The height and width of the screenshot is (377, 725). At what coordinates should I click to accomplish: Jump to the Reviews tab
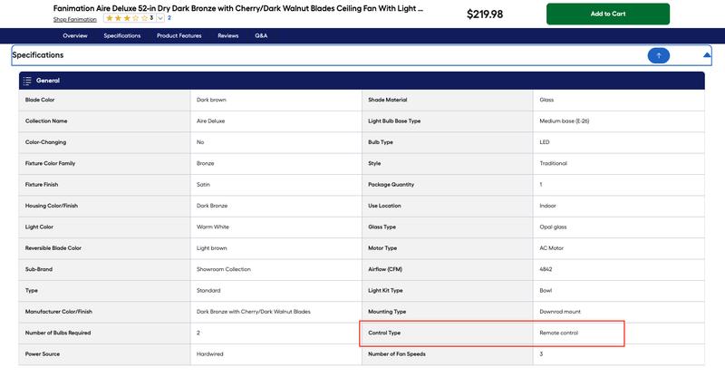click(228, 35)
